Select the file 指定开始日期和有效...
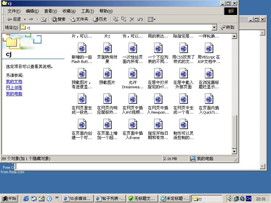271x203 pixels. 158,129
